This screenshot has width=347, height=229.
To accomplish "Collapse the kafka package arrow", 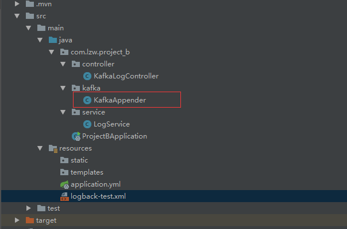I will (x=63, y=88).
